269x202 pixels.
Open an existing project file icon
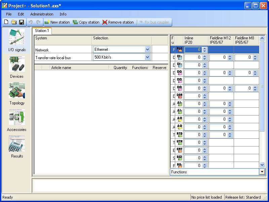13,22
